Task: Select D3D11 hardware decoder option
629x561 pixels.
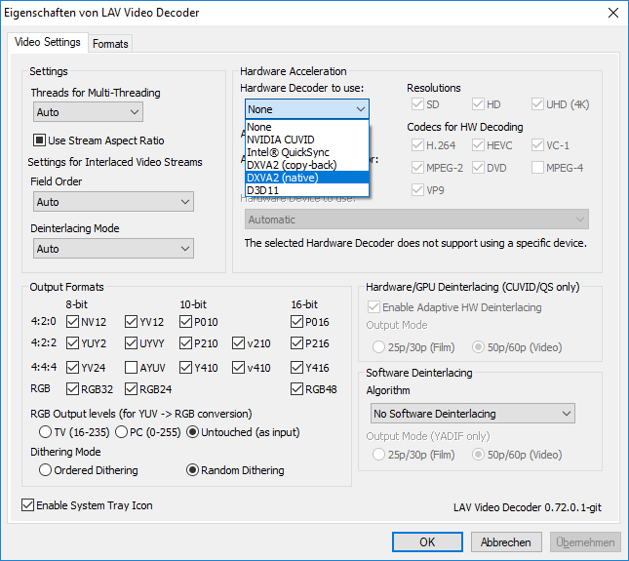Action: (x=263, y=190)
